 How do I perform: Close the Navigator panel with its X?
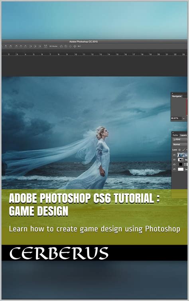172,94
